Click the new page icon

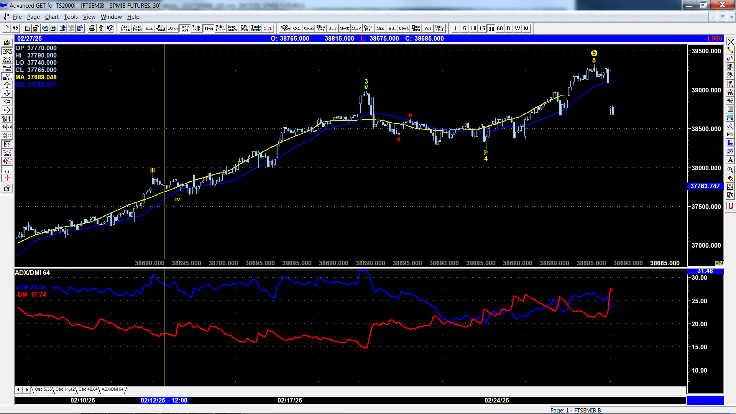tap(27, 28)
